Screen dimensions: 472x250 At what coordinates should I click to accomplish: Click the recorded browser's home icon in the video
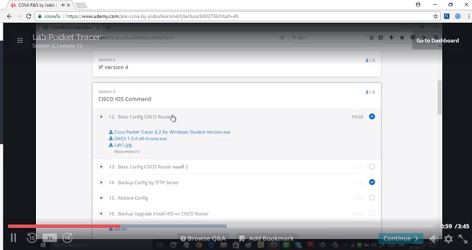(402, 37)
